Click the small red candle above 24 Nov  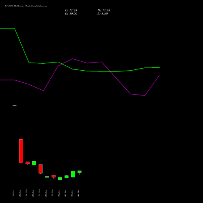(x=28, y=163)
